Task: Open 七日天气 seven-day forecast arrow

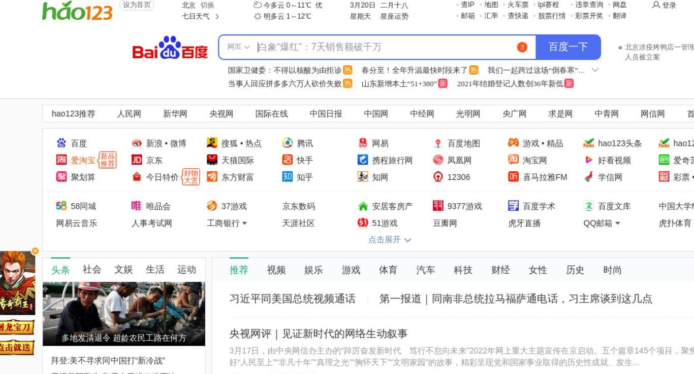Action: click(217, 16)
